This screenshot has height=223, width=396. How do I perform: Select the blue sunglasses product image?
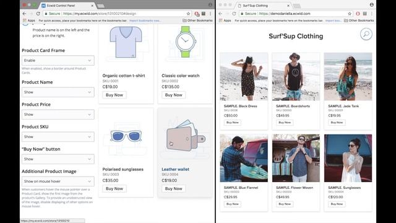tap(126, 136)
